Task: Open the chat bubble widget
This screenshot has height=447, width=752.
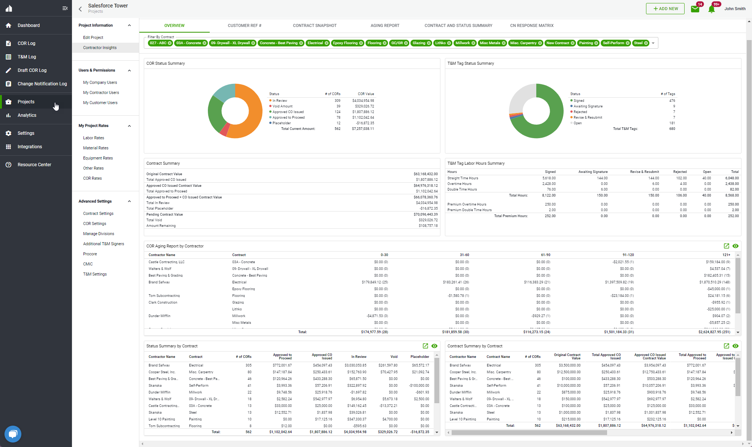Action: pyautogui.click(x=12, y=434)
